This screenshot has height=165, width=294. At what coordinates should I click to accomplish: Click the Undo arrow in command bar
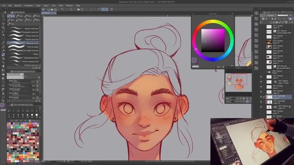pyautogui.click(x=62, y=9)
